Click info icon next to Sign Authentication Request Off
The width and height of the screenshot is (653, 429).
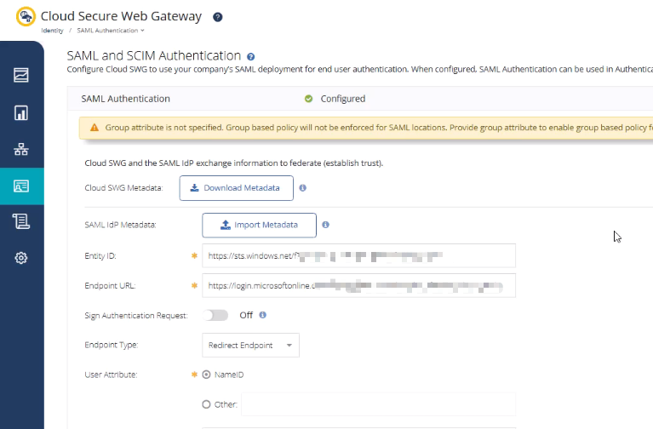[263, 315]
